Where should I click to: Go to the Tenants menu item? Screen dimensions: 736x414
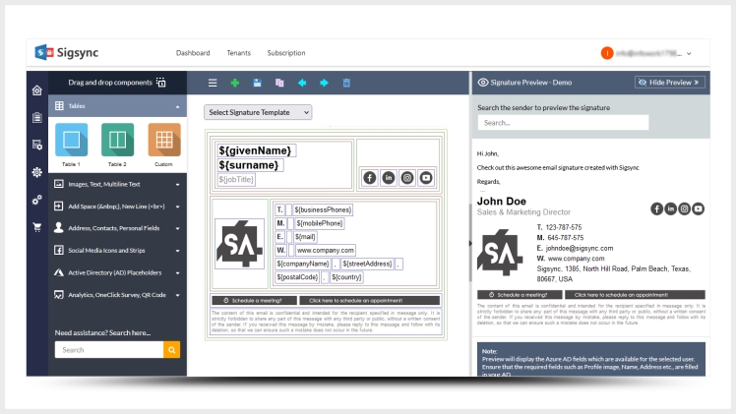[238, 52]
